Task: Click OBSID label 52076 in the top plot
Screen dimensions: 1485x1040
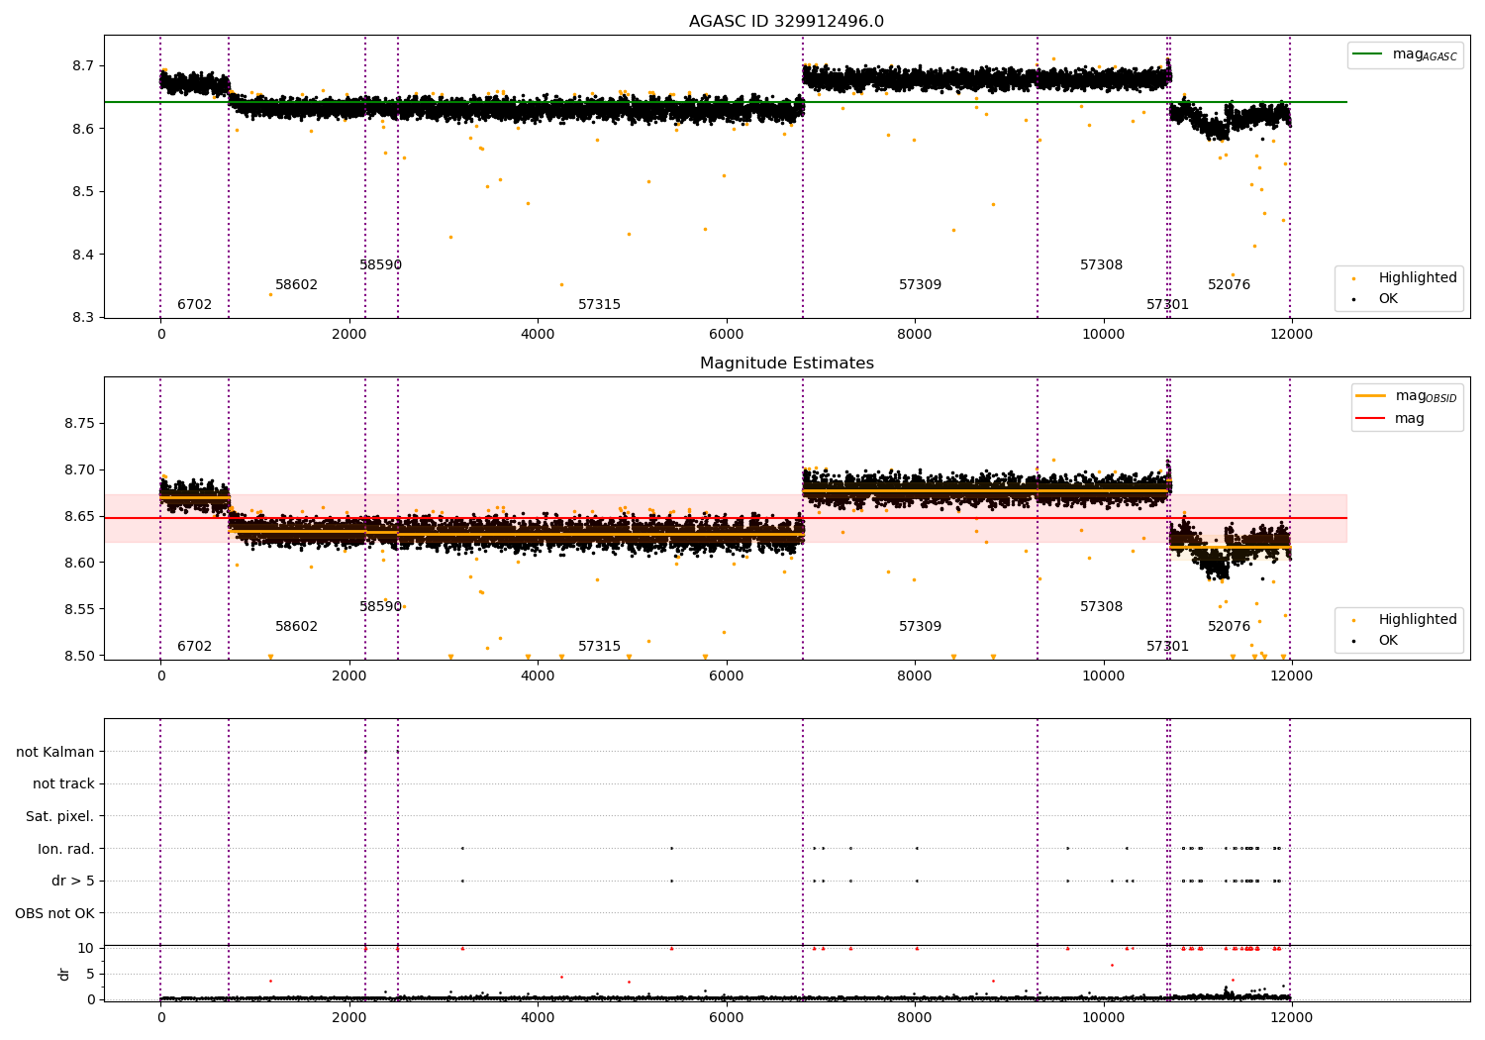Action: point(1229,285)
